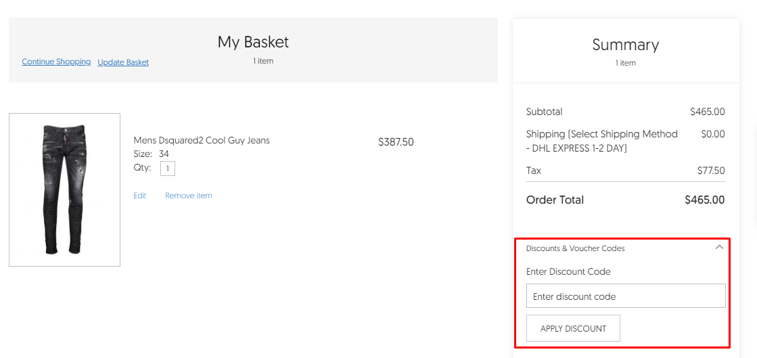Click the Enter Discount Code label
The width and height of the screenshot is (757, 358).
(x=568, y=271)
